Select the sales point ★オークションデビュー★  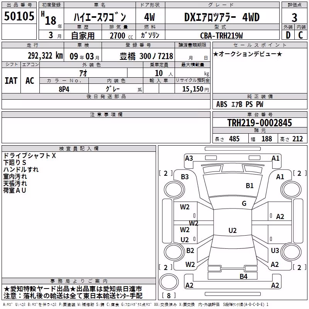click(x=248, y=54)
